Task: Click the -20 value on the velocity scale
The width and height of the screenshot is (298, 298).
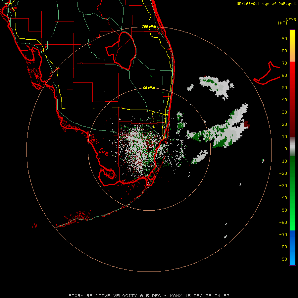Action: pos(283,174)
